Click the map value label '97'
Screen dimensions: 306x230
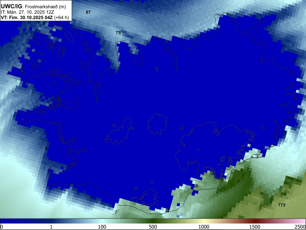224,180
